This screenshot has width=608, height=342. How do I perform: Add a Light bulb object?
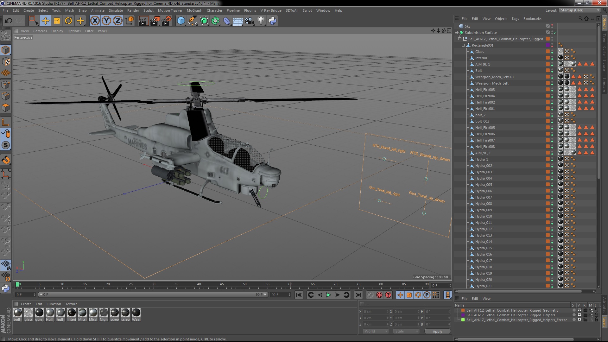click(261, 21)
